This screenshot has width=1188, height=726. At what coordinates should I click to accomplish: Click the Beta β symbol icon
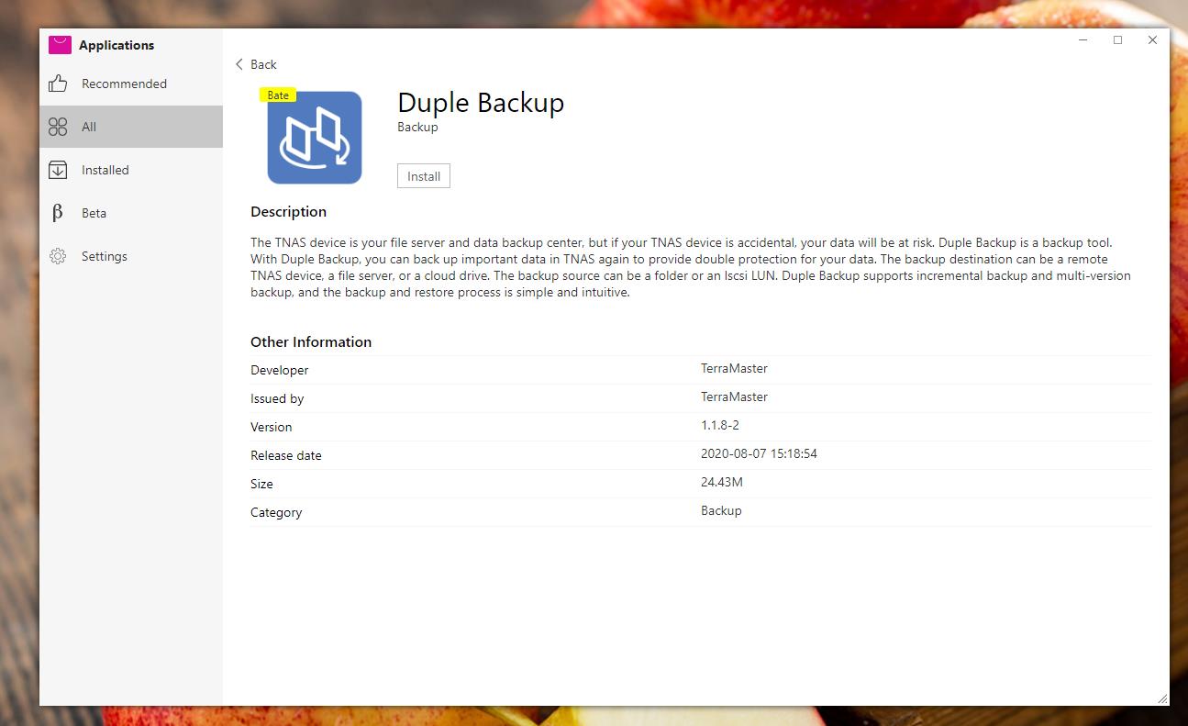(58, 213)
